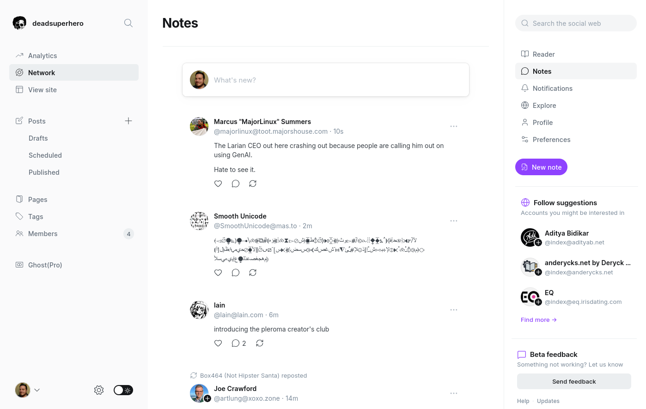Open more options menu on lain's note
646x409 pixels.
(454, 310)
